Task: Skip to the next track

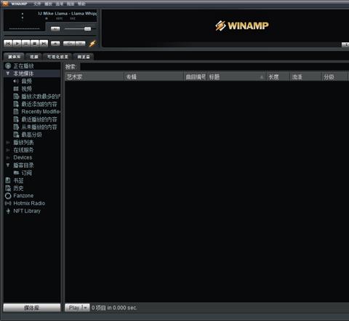Action: (x=44, y=44)
